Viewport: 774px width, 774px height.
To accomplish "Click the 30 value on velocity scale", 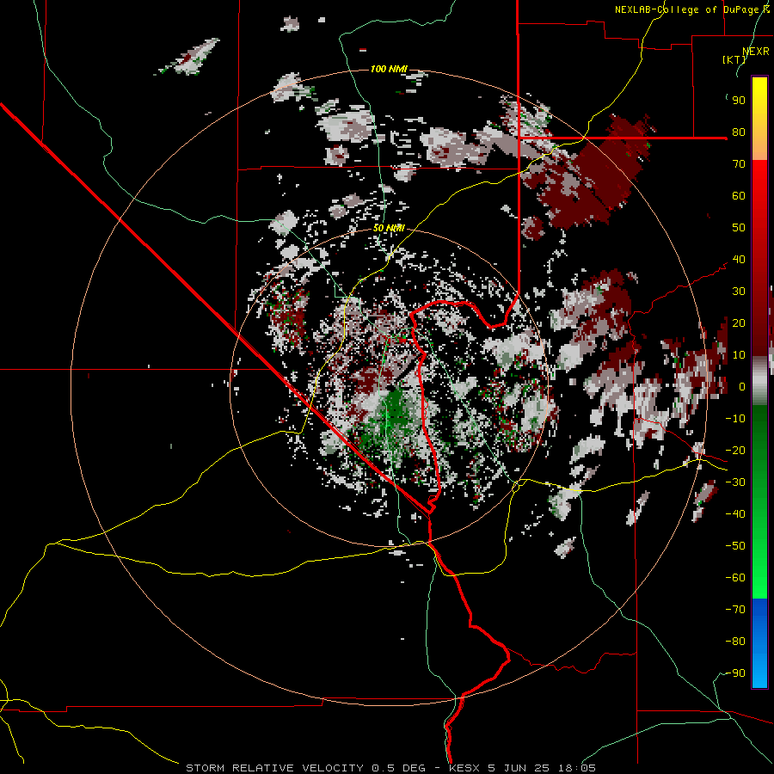I will (x=739, y=292).
